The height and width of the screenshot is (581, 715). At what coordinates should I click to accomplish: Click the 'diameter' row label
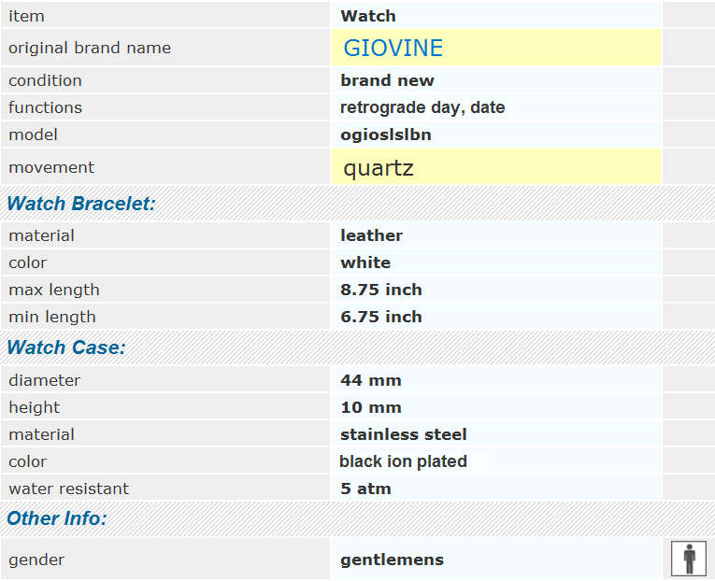(x=44, y=380)
